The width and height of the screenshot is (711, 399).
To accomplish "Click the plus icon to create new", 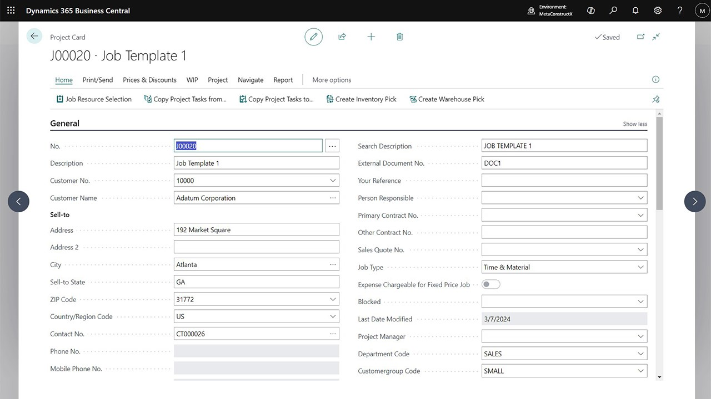I will pyautogui.click(x=371, y=37).
